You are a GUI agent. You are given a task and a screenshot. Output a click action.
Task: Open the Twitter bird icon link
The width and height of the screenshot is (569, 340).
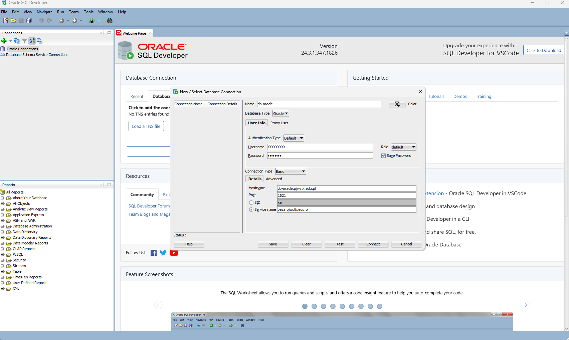tap(163, 253)
